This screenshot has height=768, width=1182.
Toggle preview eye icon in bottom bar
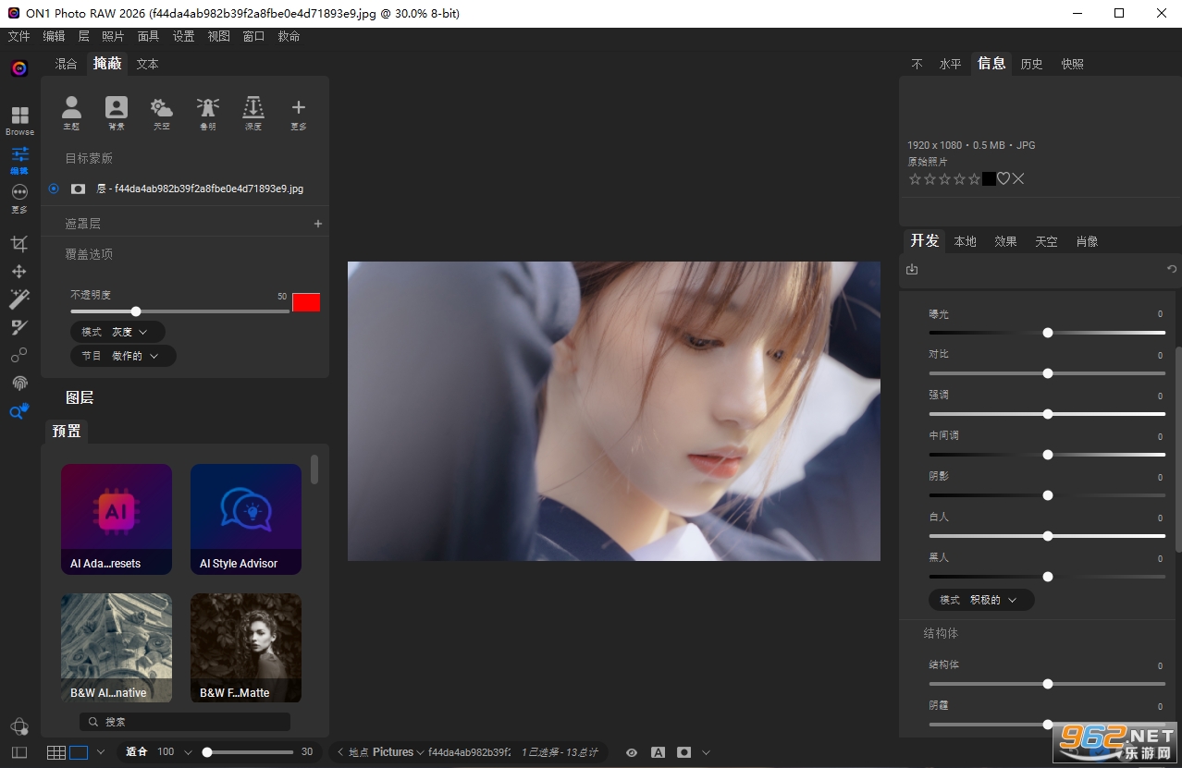pos(632,752)
